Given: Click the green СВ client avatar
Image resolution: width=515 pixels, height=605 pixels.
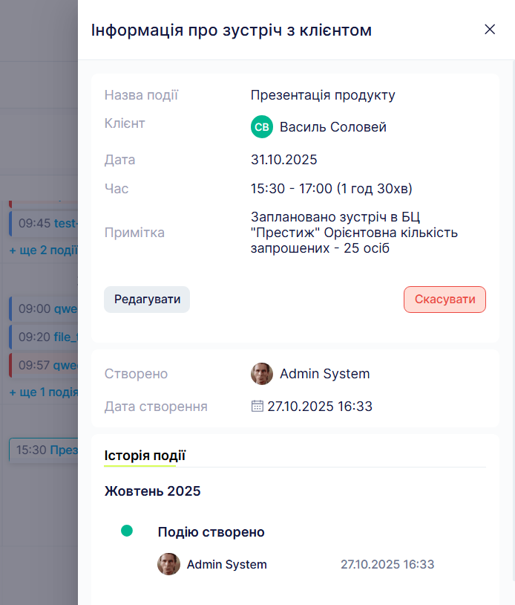Looking at the screenshot, I should 262,126.
